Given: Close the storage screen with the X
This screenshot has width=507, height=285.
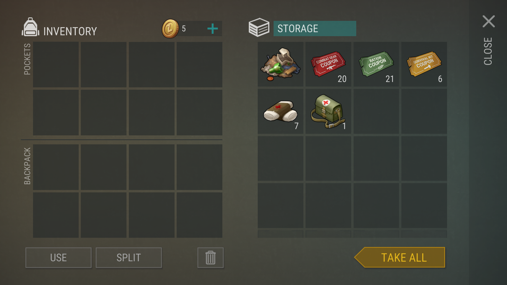Looking at the screenshot, I should click(489, 21).
